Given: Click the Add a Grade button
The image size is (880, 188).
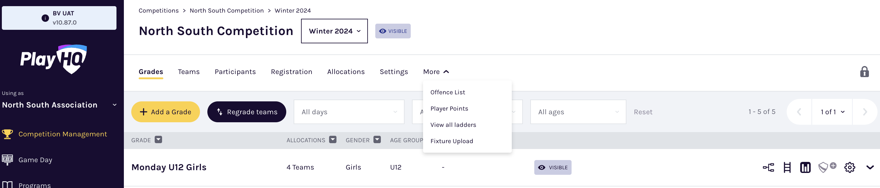Looking at the screenshot, I should point(165,112).
